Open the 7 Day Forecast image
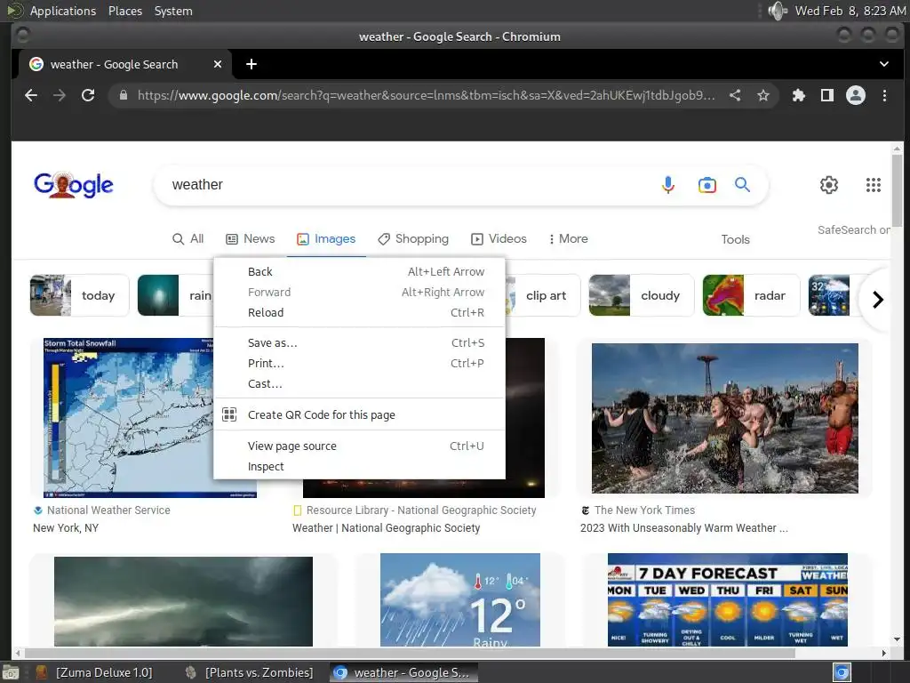910x683 pixels. pos(728,600)
